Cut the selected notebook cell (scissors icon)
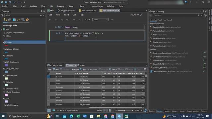Screen dimensions: 212x119 pyautogui.click(x=56, y=20)
